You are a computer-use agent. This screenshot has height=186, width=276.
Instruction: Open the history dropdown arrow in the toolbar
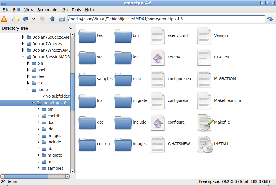point(34,19)
